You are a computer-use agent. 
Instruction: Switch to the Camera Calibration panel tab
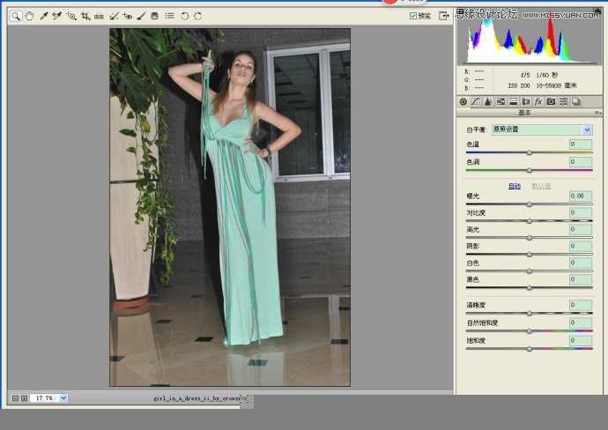551,101
